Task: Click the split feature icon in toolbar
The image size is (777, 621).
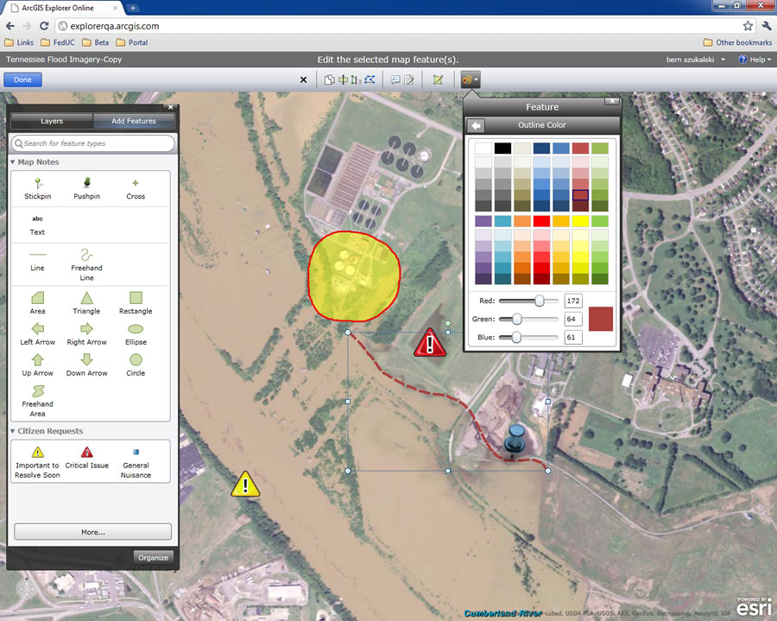Action: [343, 79]
